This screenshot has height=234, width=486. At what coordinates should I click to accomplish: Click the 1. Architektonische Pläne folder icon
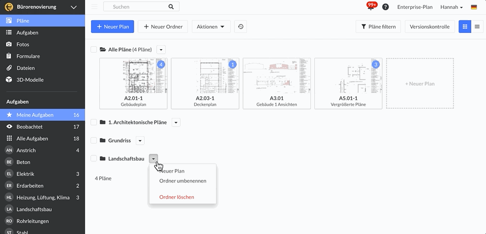103,122
